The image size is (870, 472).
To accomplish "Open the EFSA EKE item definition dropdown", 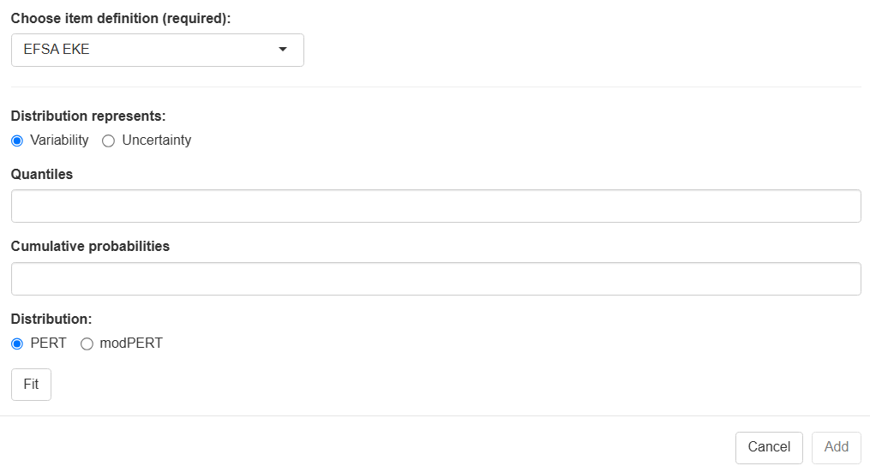I will point(157,50).
